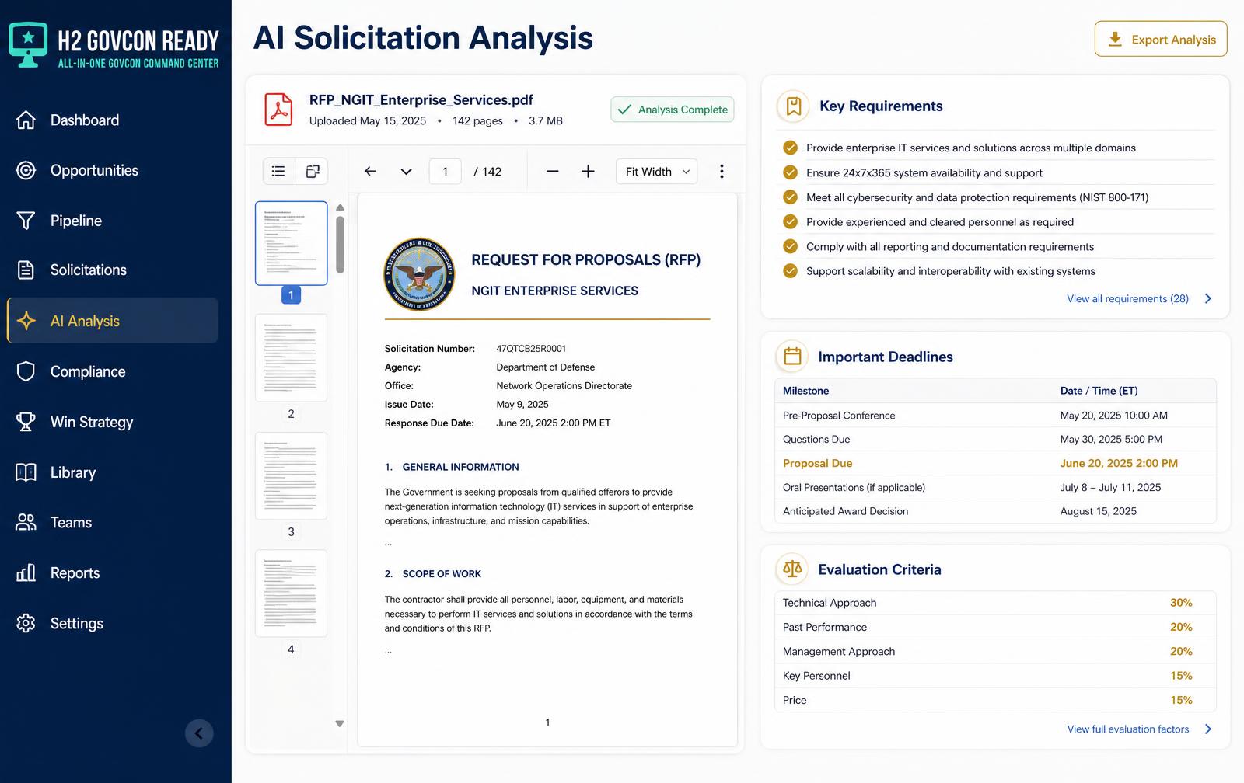
Task: Open the PDF viewer more options menu
Action: 722,171
